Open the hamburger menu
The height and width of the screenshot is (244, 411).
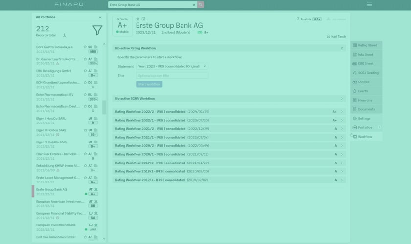(369, 4)
